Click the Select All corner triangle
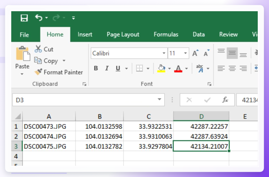This screenshot has height=177, width=269. tap(18, 116)
